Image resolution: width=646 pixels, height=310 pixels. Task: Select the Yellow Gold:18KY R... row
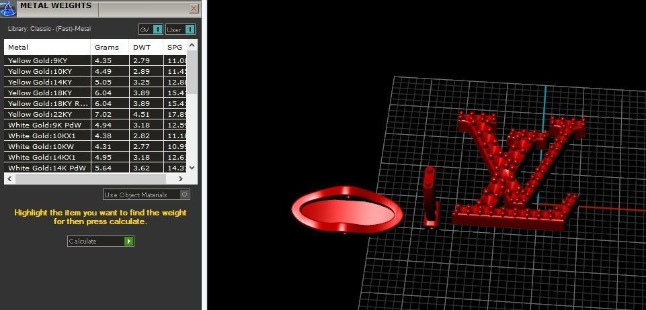(x=95, y=103)
